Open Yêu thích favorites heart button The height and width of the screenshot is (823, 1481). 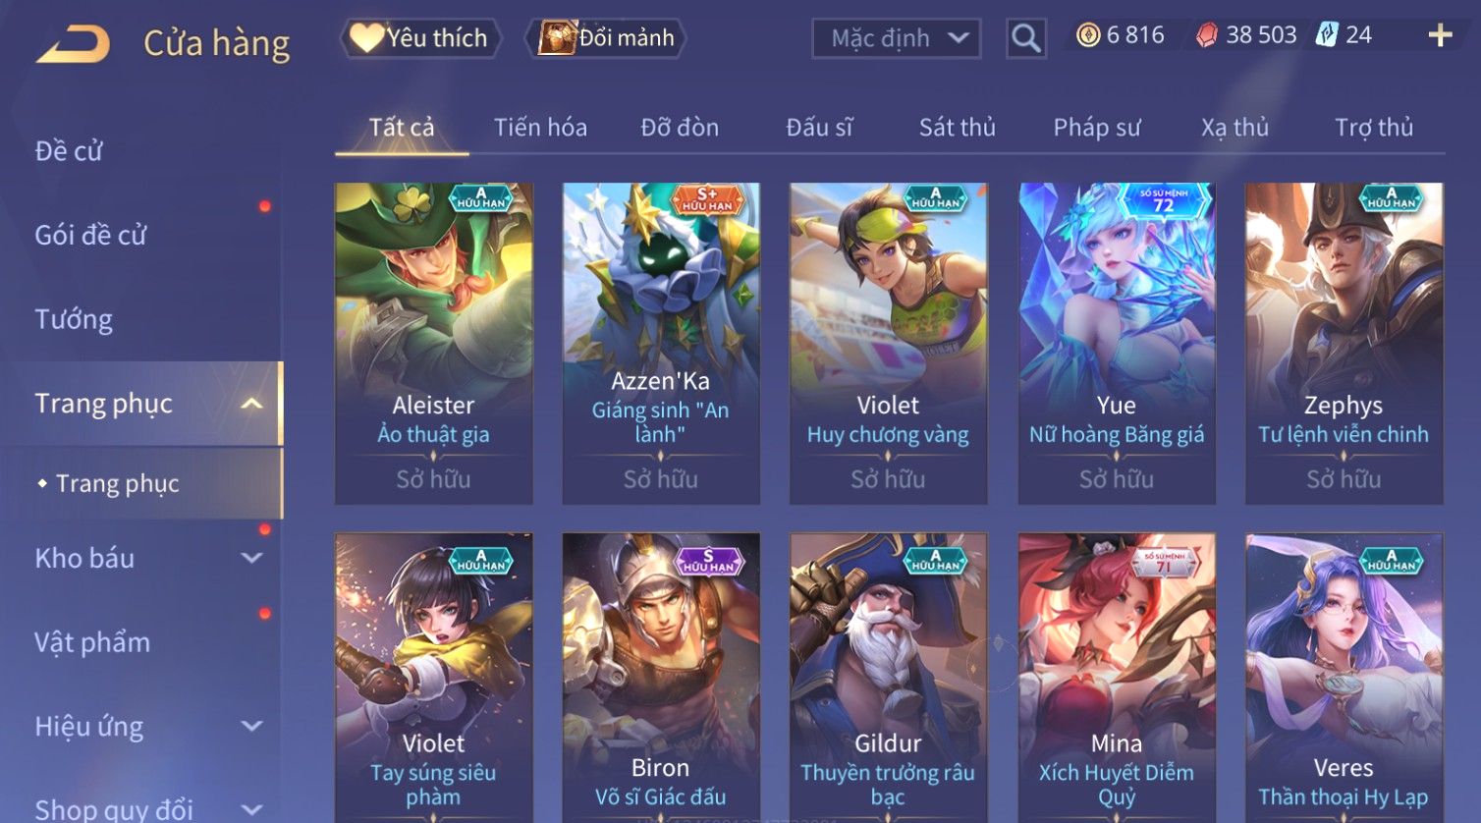[x=420, y=38]
